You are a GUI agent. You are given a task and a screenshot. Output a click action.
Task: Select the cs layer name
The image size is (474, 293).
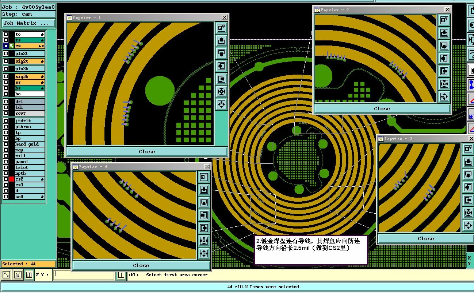tap(30, 46)
